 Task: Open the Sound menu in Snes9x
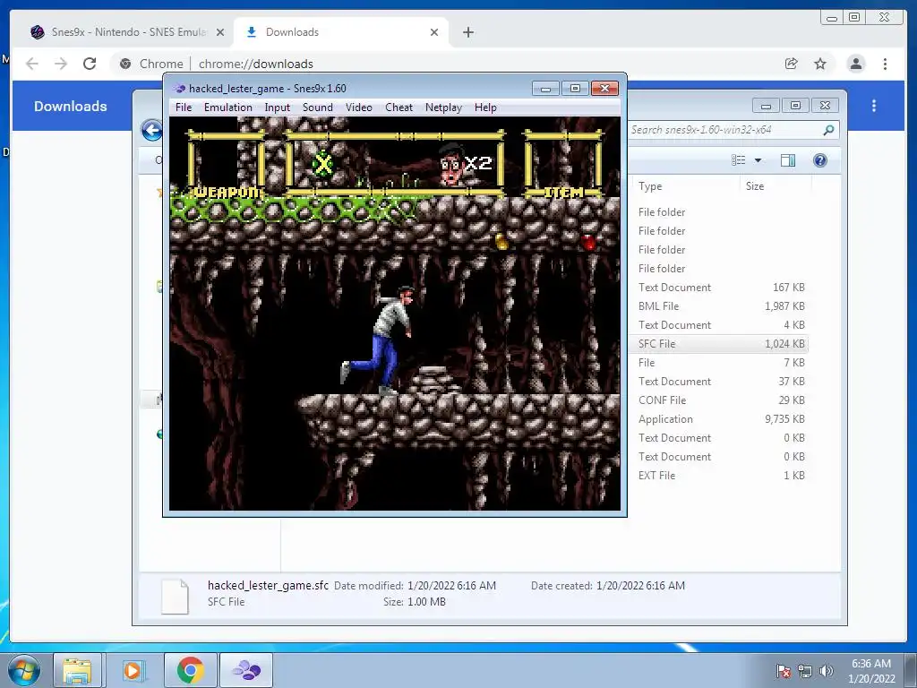[318, 107]
